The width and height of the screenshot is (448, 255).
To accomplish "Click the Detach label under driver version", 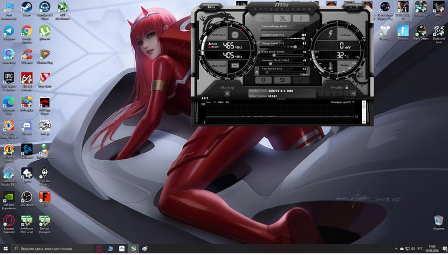I will (x=282, y=99).
